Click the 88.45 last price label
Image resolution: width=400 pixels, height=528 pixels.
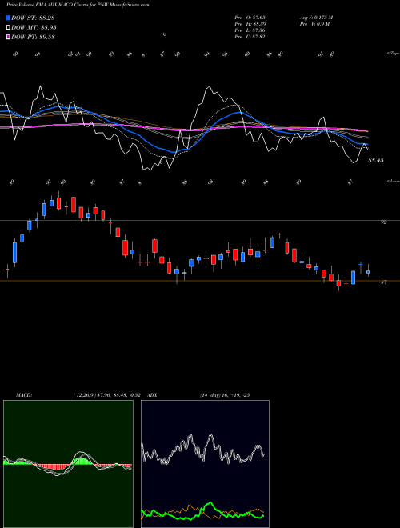pos(376,161)
